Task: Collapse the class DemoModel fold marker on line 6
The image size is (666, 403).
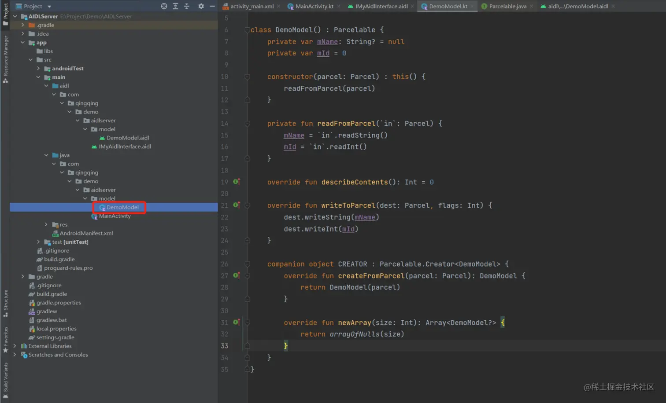Action: point(247,30)
